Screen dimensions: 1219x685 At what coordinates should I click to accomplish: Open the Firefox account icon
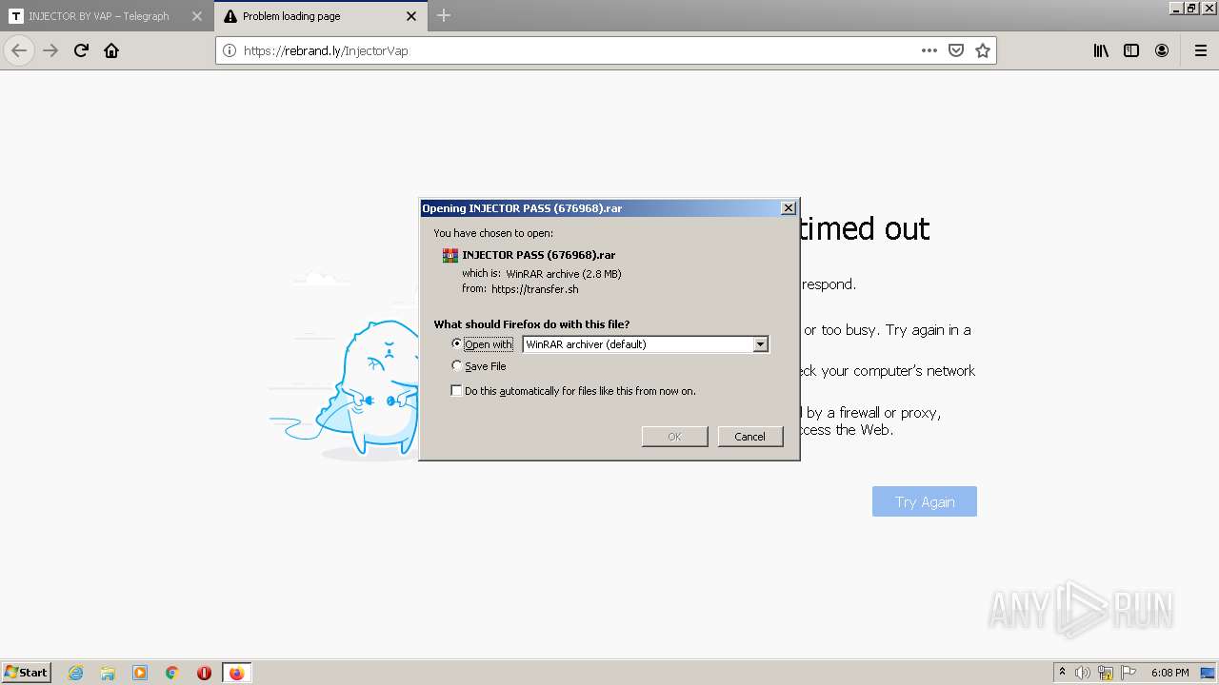[1162, 50]
